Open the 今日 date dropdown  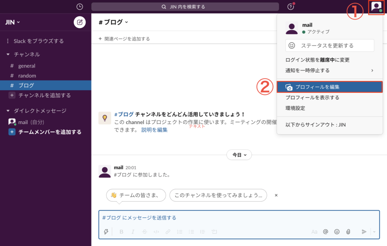click(239, 155)
